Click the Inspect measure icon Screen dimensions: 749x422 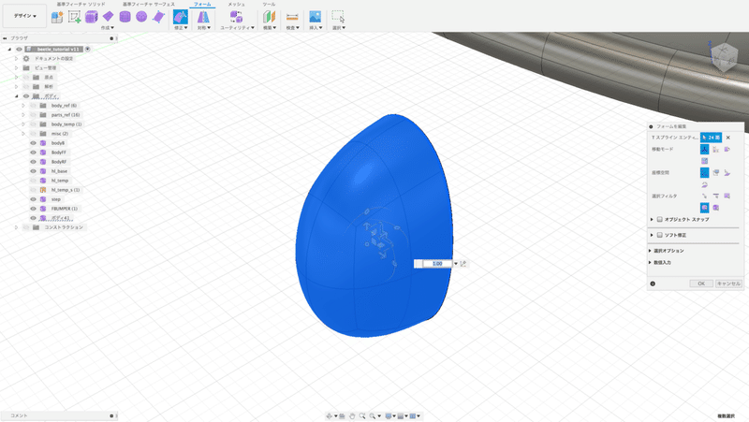pyautogui.click(x=292, y=17)
